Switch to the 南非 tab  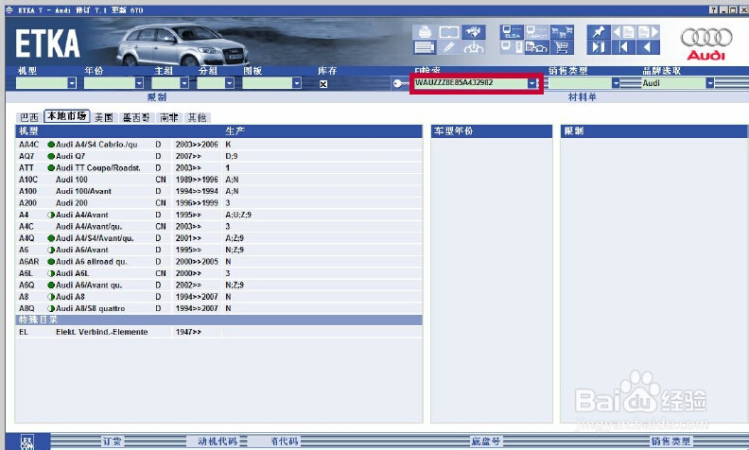[169, 117]
